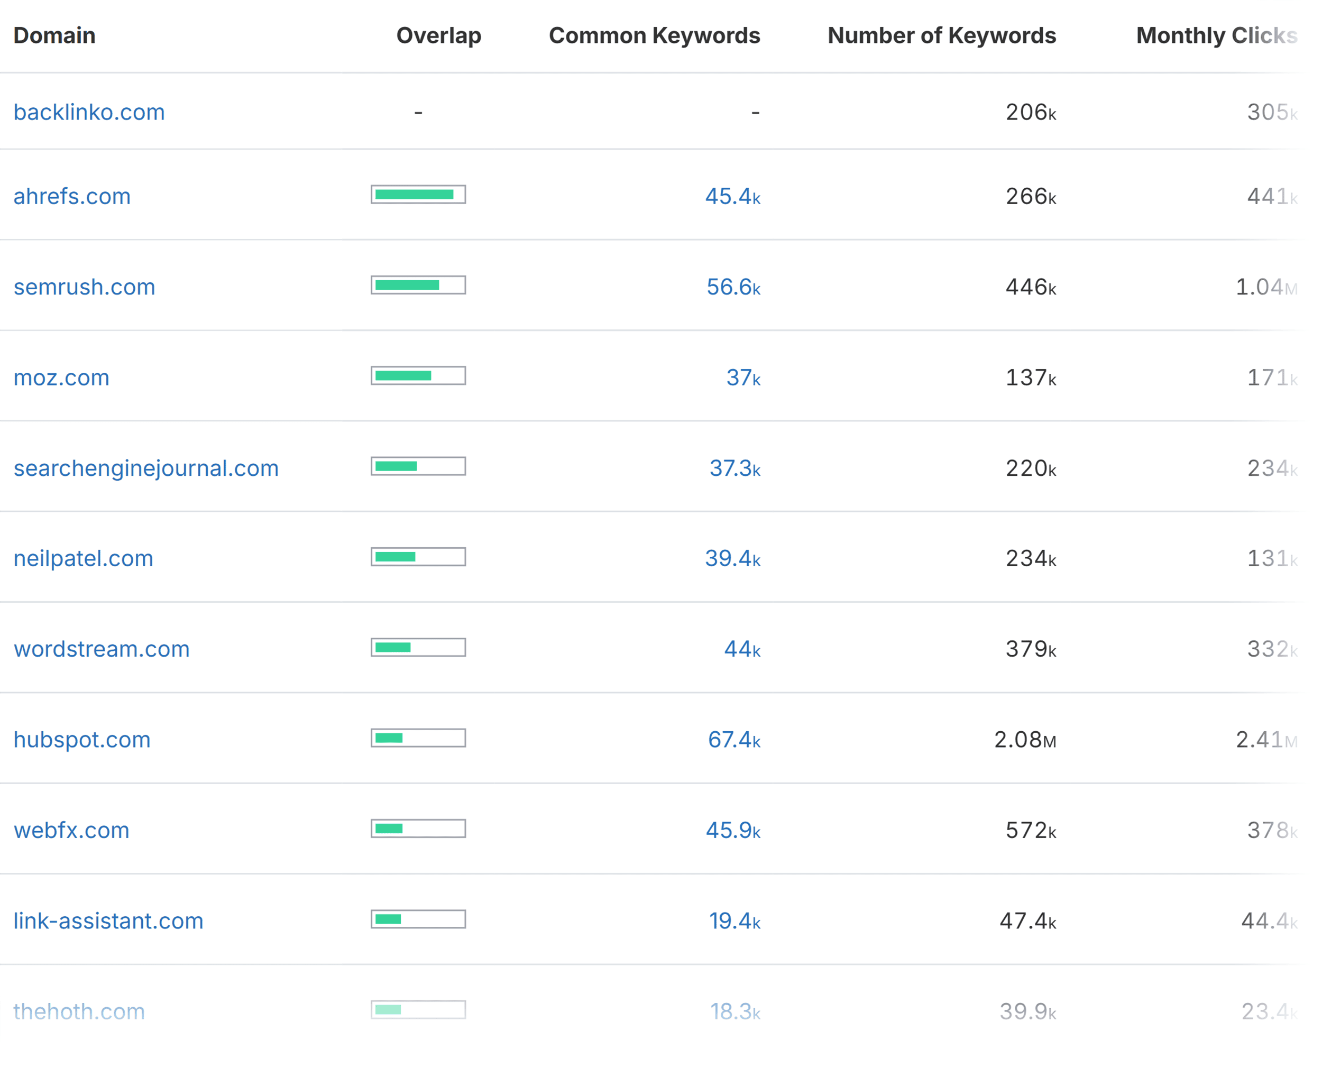
Task: Open the ahrefs.com domain link
Action: tap(72, 196)
